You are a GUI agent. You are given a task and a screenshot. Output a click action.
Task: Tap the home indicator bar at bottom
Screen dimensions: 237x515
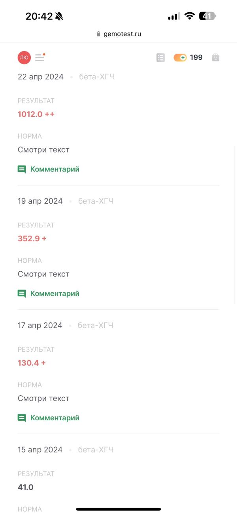pos(118,509)
